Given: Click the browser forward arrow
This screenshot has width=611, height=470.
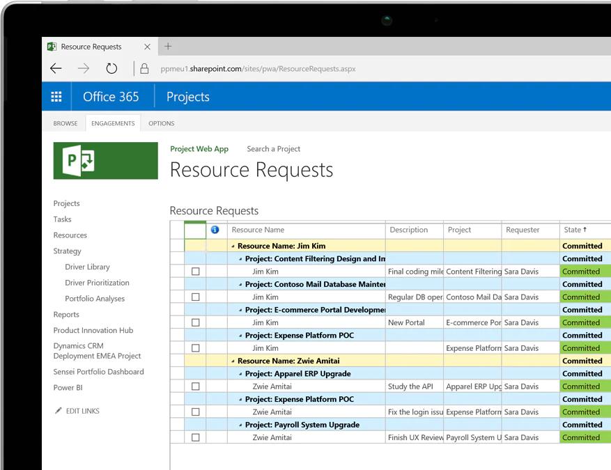Looking at the screenshot, I should point(84,68).
